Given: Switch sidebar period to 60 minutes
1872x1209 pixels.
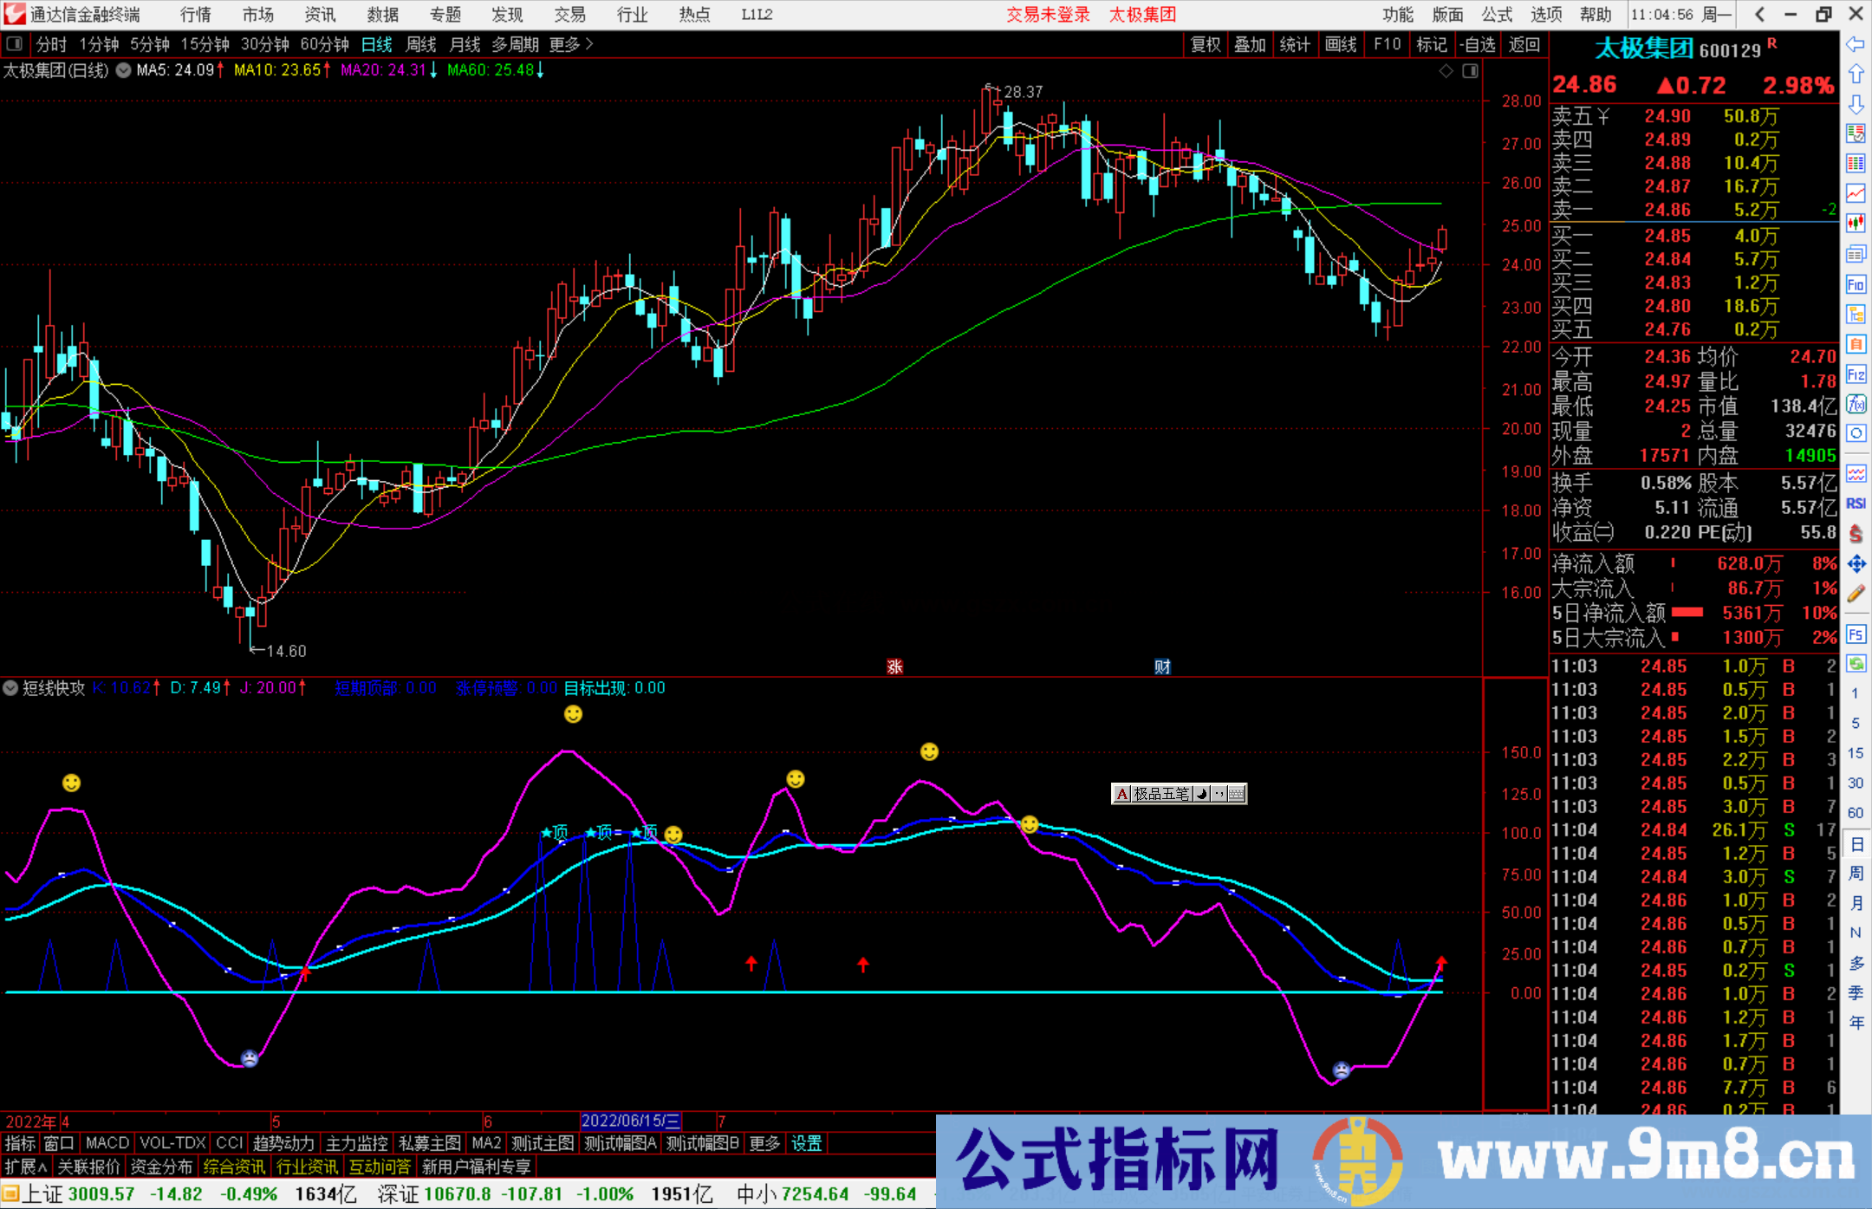Looking at the screenshot, I should point(1855,813).
